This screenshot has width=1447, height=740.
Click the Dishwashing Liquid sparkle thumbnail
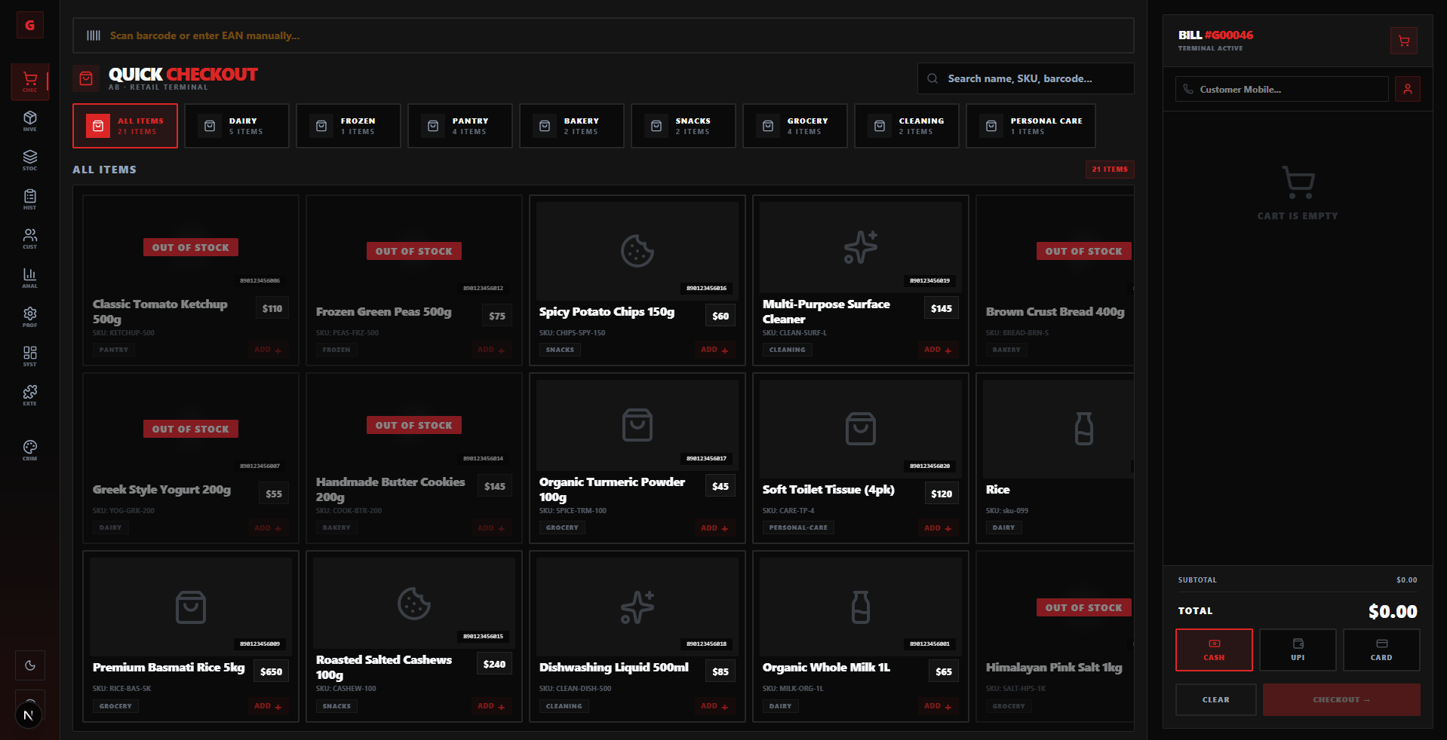point(637,607)
